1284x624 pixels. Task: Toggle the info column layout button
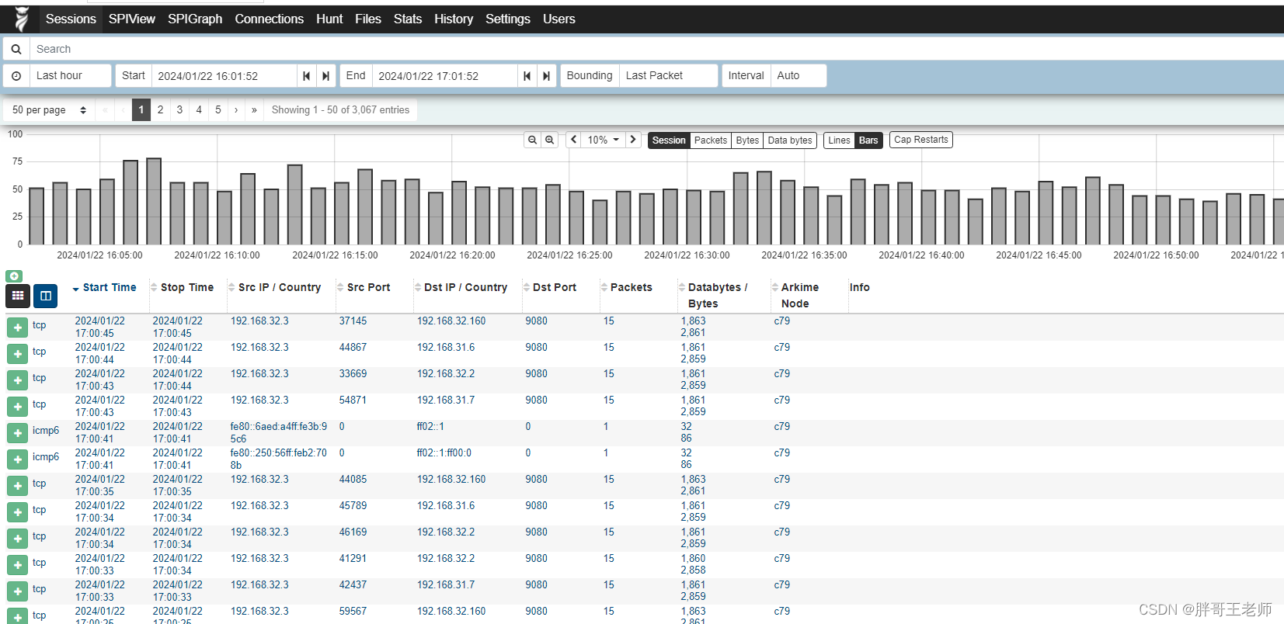45,296
